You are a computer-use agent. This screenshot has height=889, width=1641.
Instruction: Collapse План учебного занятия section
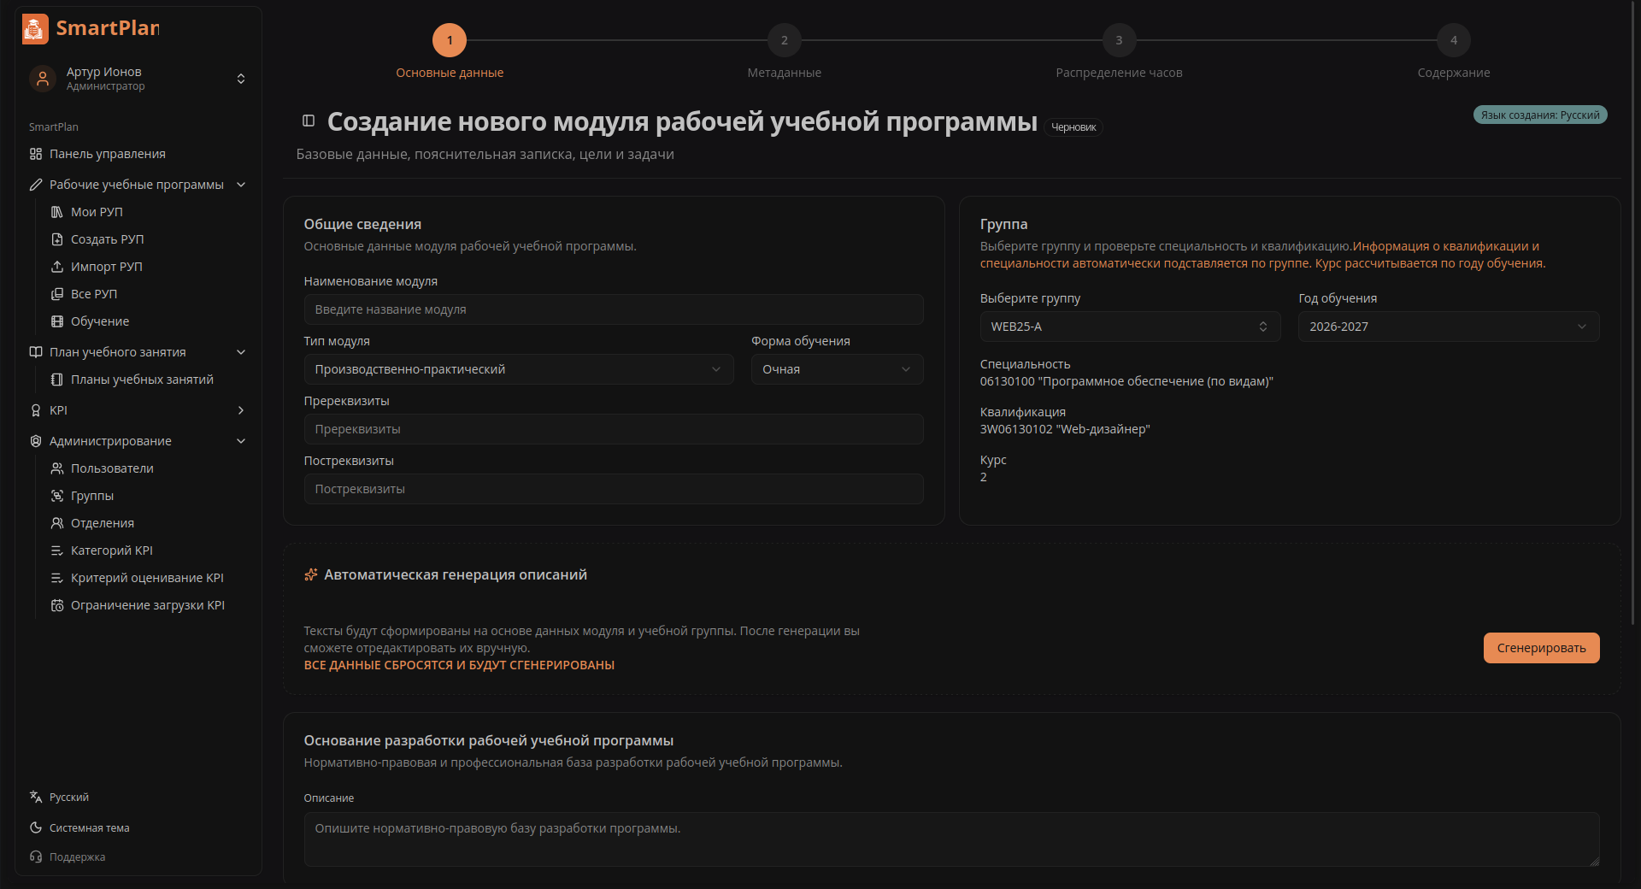[241, 352]
